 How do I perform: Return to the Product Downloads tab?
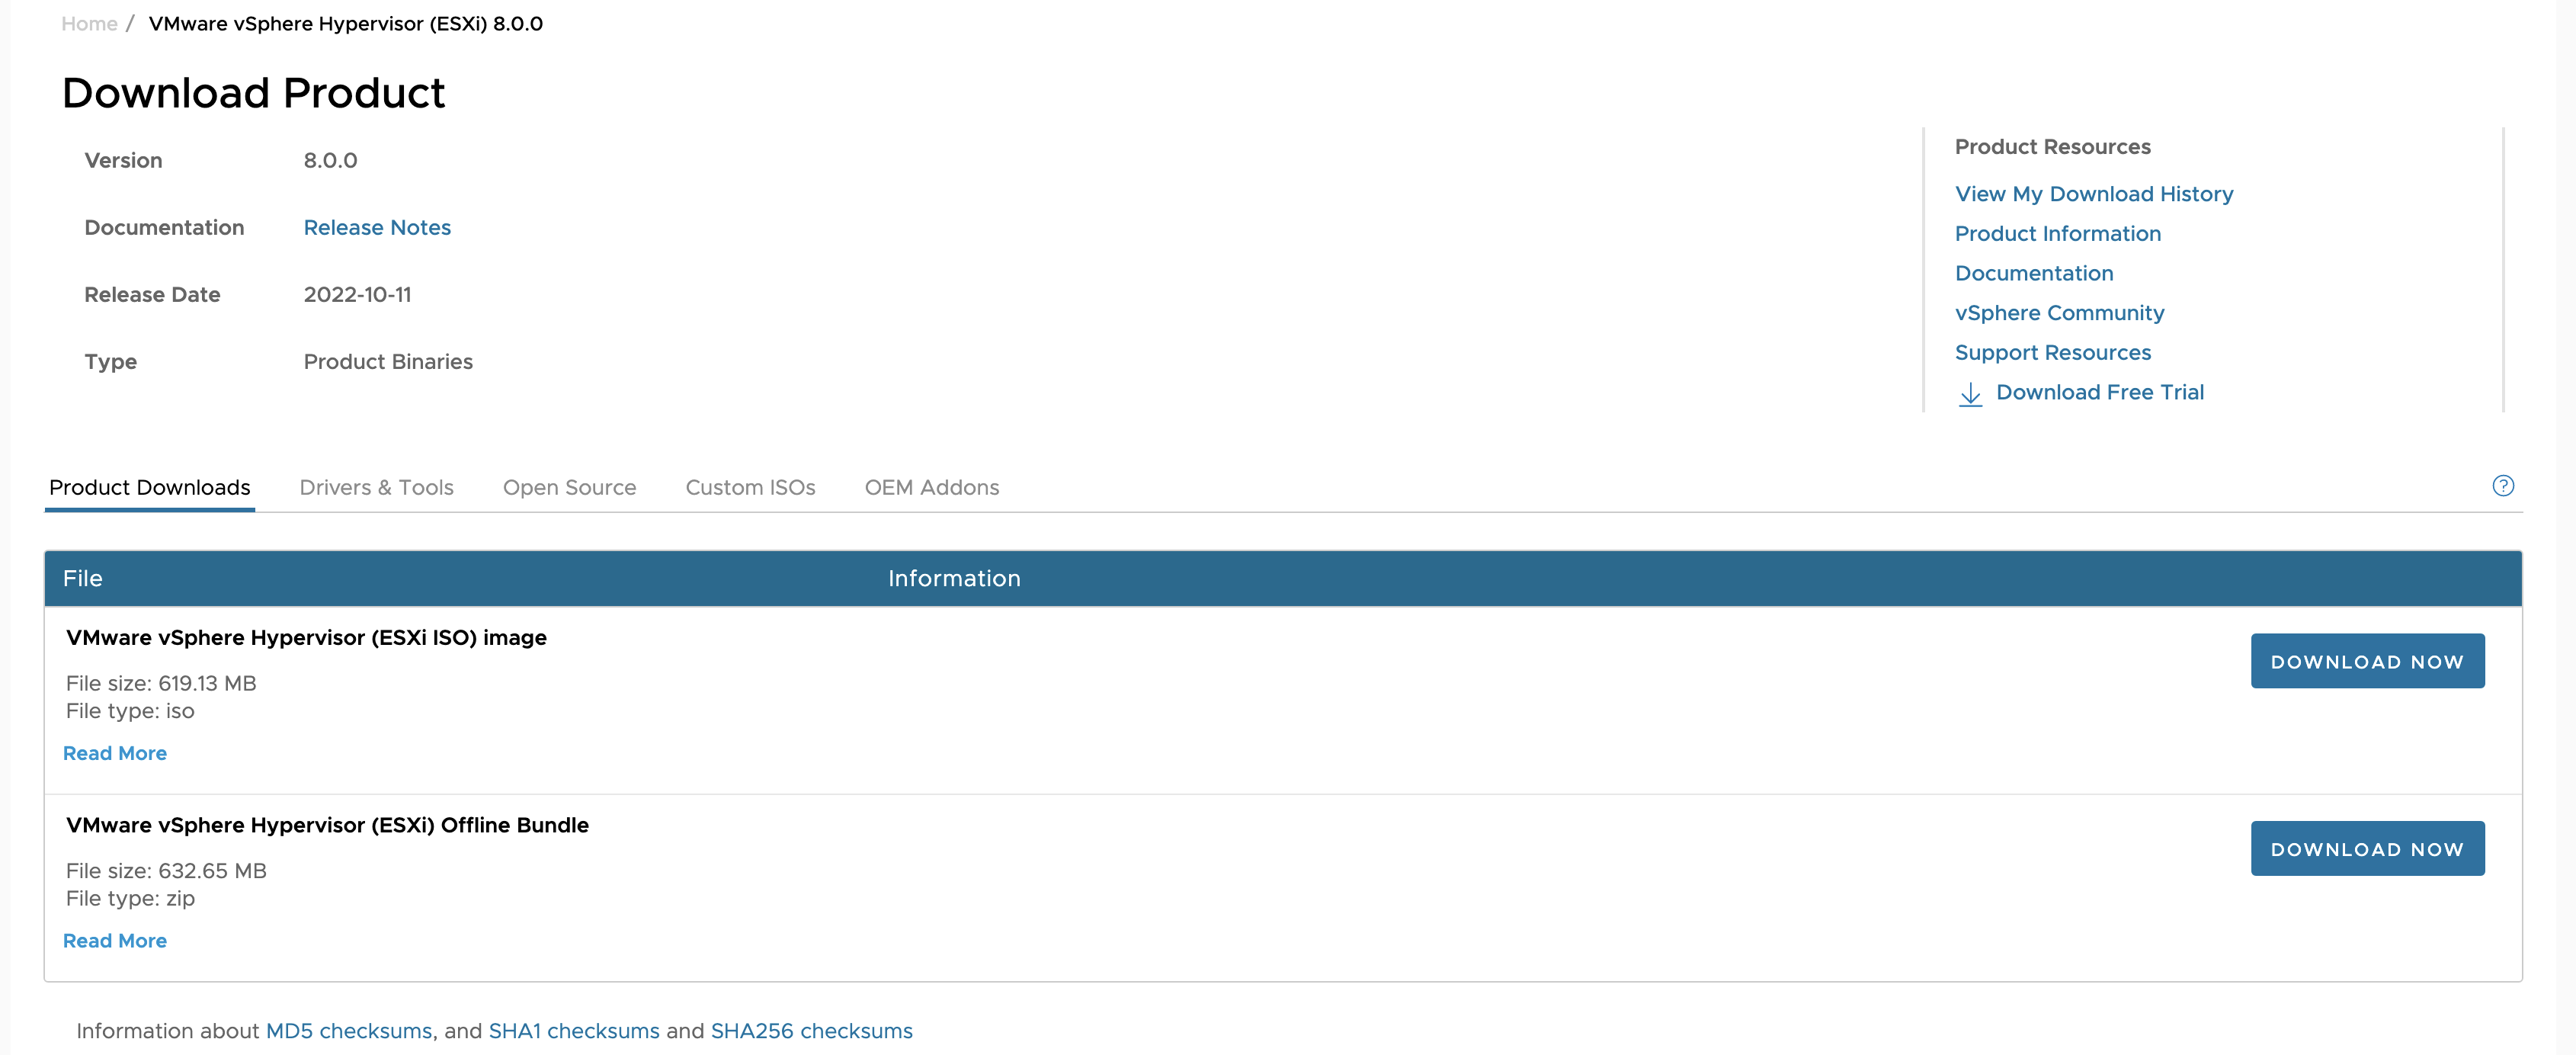tap(149, 488)
